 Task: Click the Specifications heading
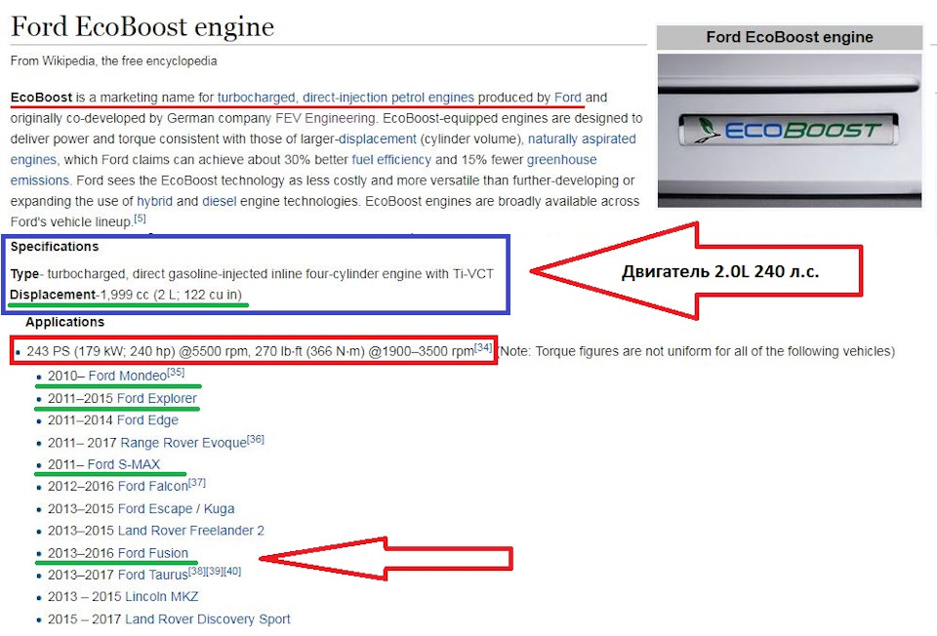55,247
